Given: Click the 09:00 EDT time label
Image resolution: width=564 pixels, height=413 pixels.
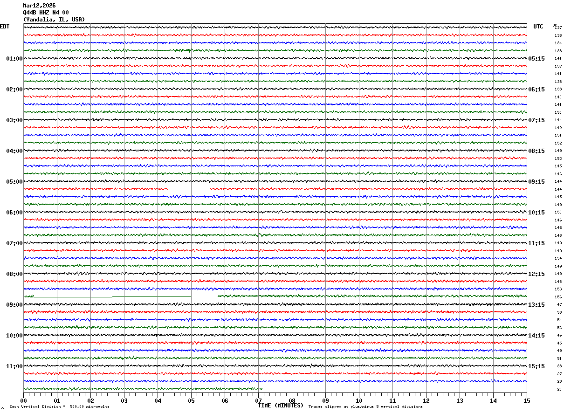Looking at the screenshot, I should click(14, 305).
